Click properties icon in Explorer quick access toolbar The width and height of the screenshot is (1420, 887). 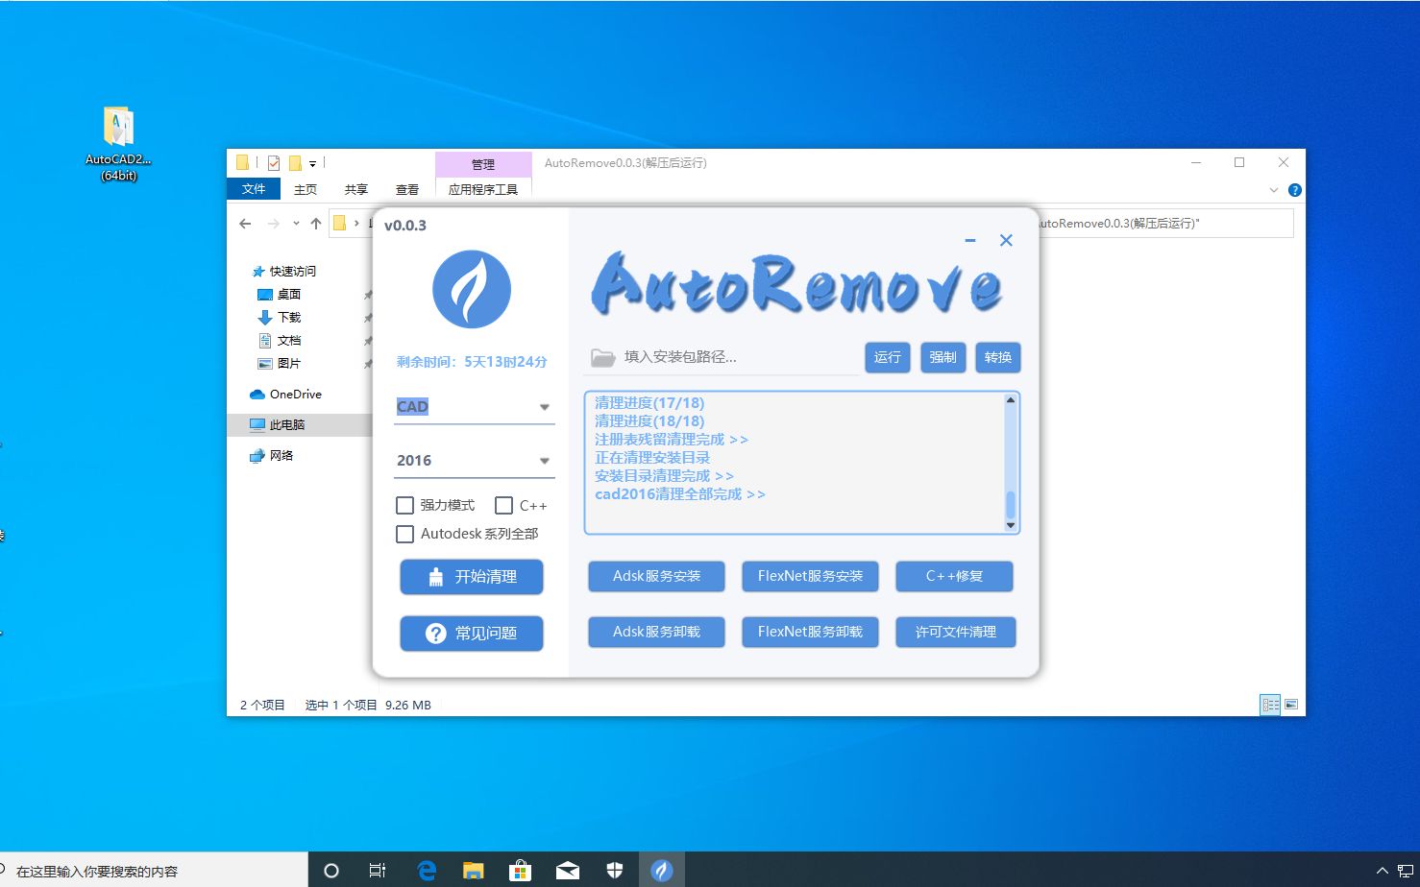tap(274, 163)
